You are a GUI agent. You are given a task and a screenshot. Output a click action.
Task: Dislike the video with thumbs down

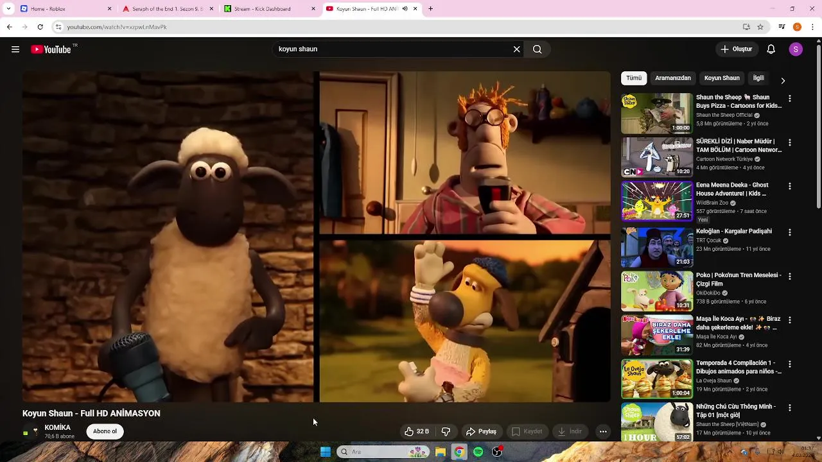pos(446,431)
